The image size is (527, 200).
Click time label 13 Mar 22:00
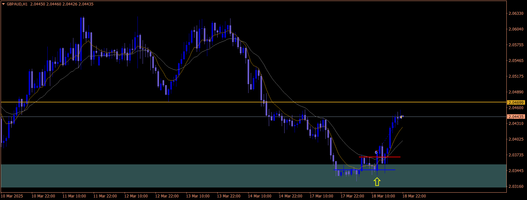229,196
